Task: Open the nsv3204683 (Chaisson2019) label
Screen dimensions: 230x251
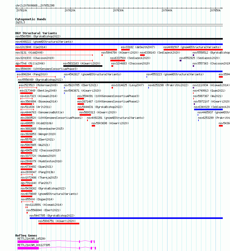Action: [131, 64]
